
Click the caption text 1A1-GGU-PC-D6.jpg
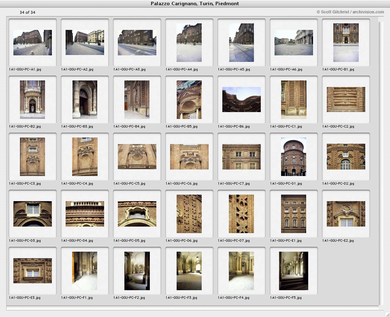point(181,241)
